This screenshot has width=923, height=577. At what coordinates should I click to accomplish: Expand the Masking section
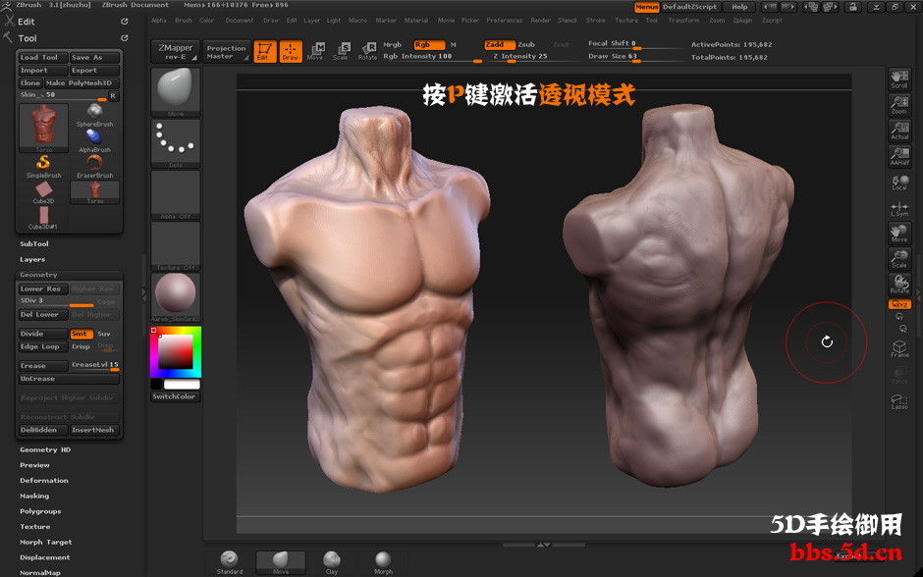[x=34, y=496]
